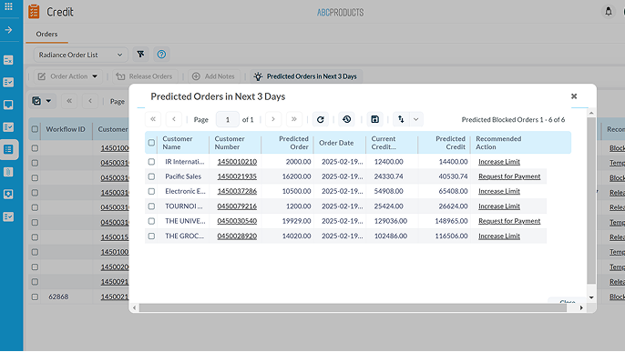Sort by Predicted Order column header
Screen dimensions: 625x352
287,143
